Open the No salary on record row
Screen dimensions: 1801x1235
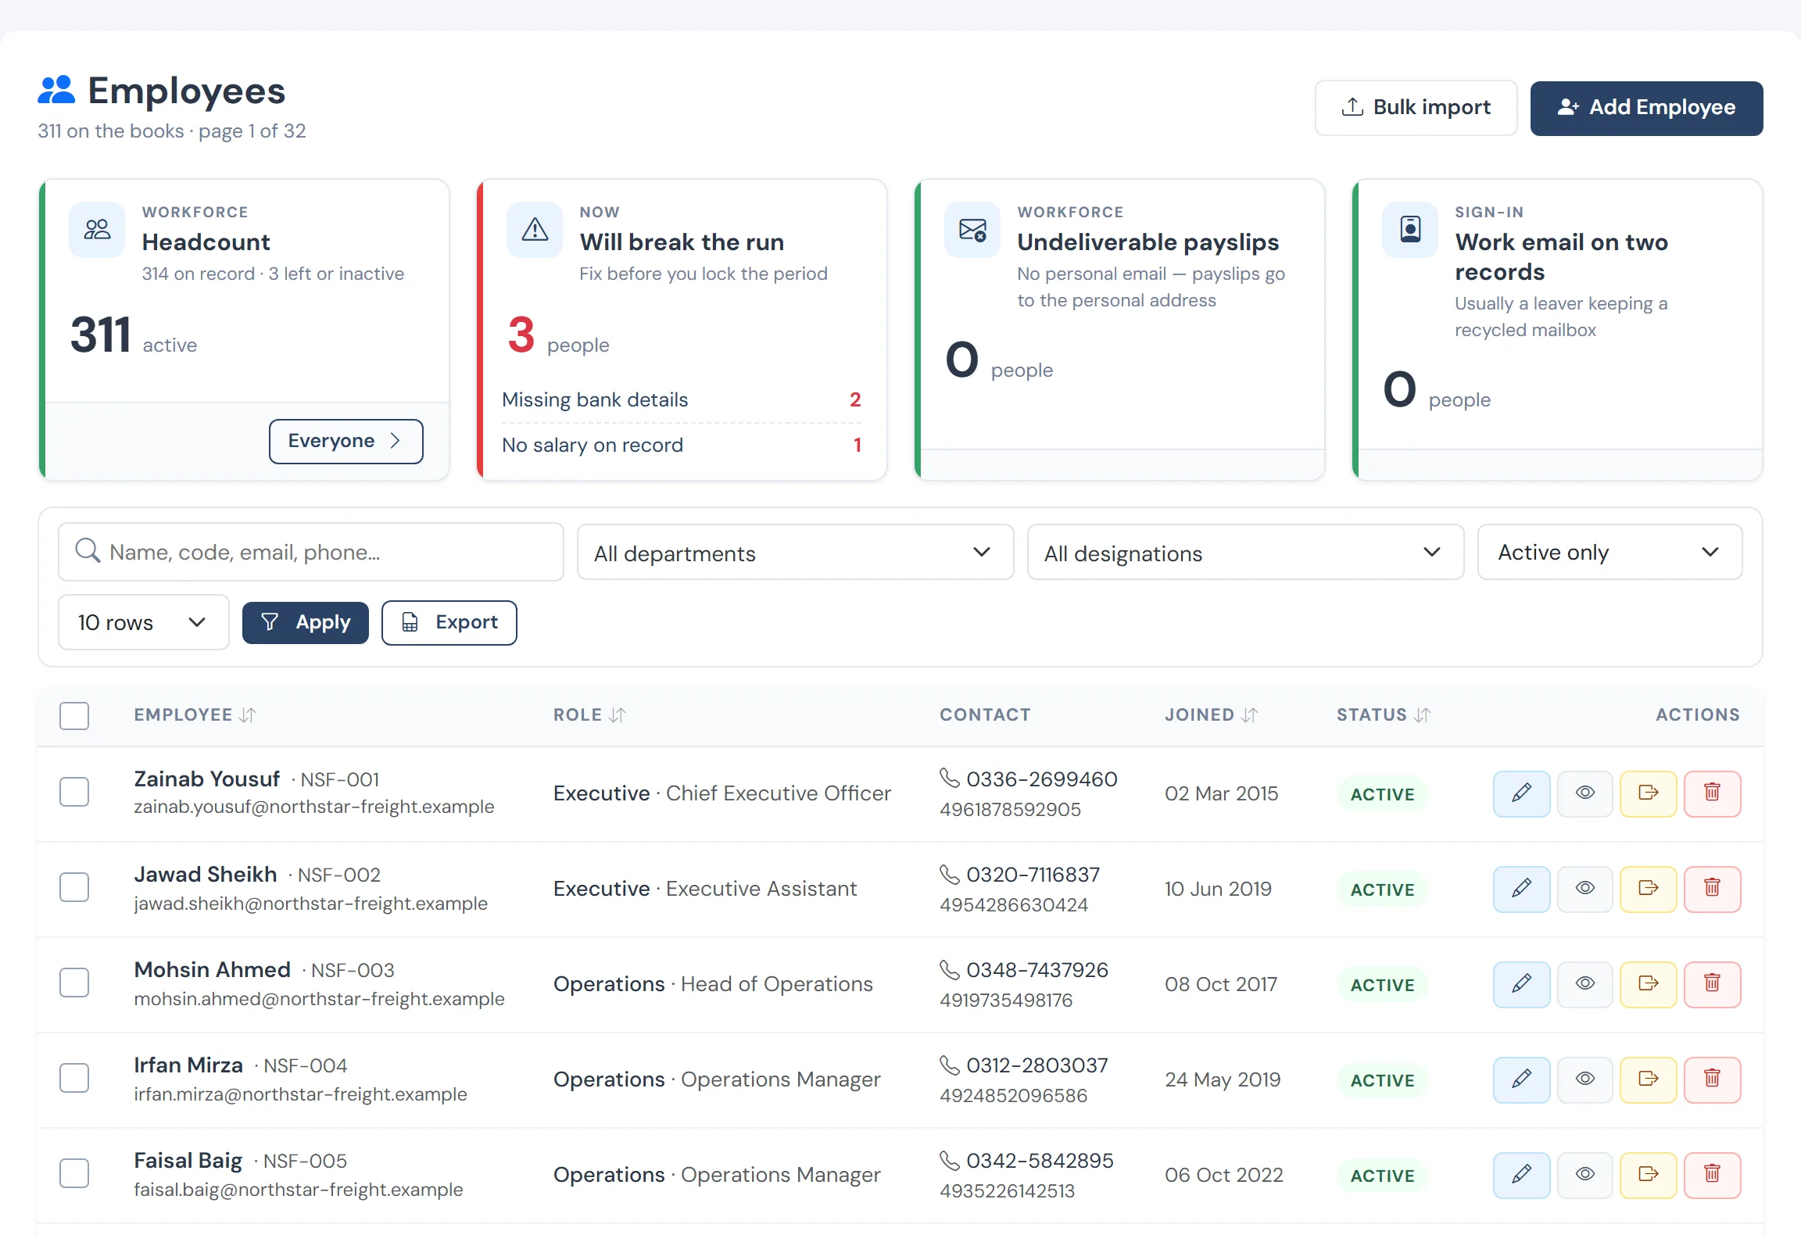pyautogui.click(x=682, y=446)
